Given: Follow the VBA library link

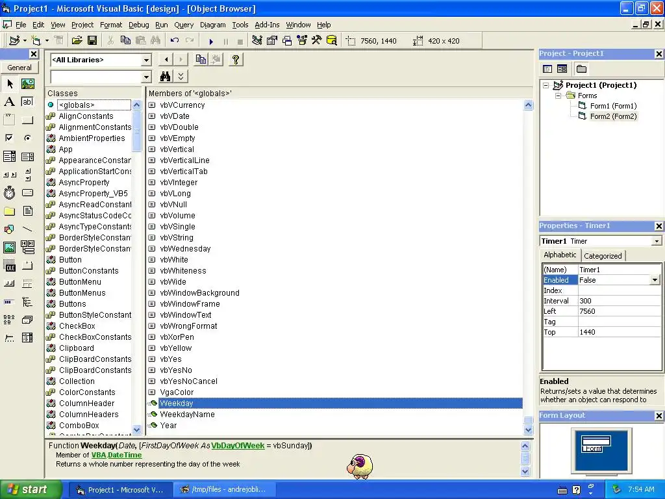Looking at the screenshot, I should coord(99,455).
